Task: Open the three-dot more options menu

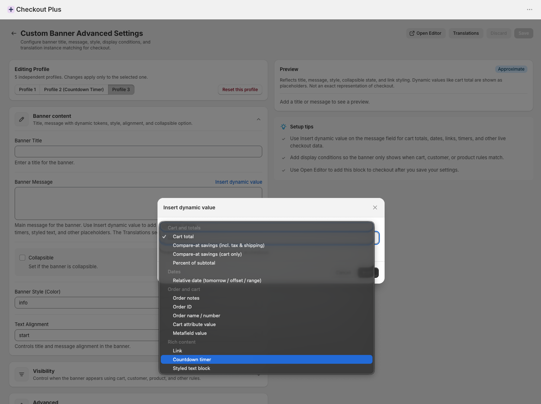Action: (x=530, y=10)
